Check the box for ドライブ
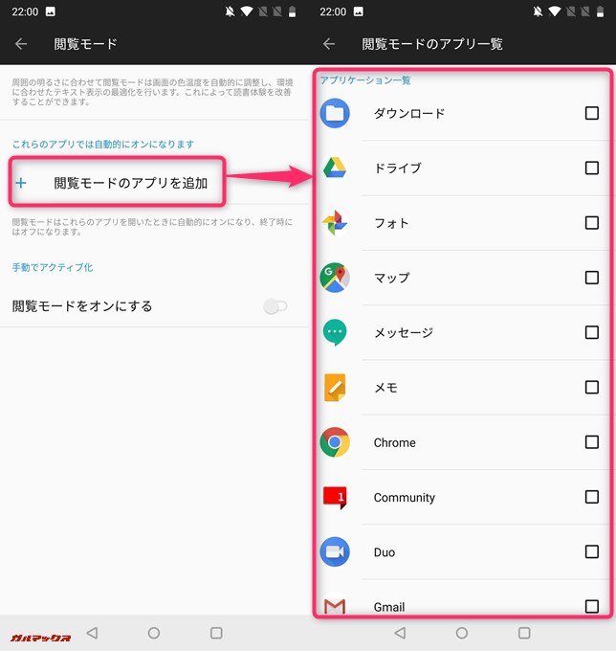Image resolution: width=616 pixels, height=651 pixels. tap(591, 168)
